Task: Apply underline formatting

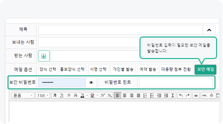Action: point(62,95)
